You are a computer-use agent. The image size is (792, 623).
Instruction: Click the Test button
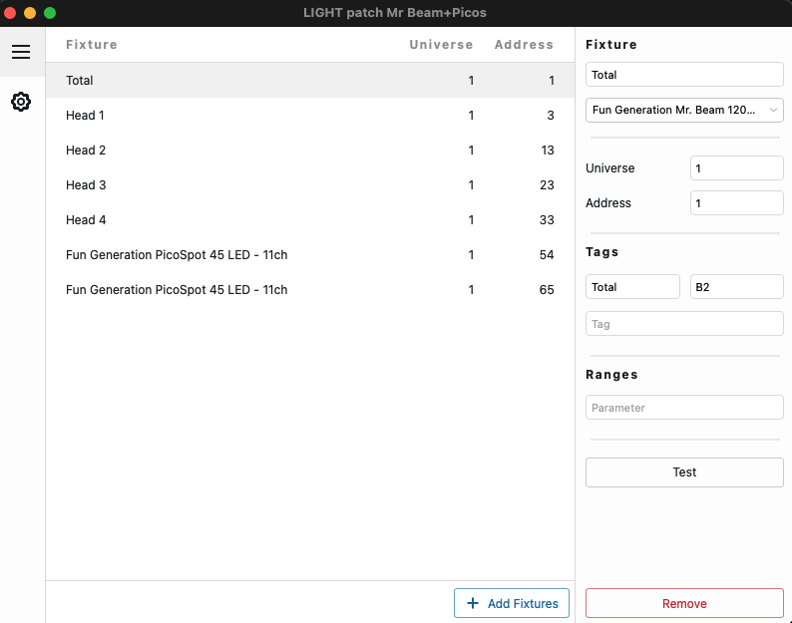coord(684,472)
